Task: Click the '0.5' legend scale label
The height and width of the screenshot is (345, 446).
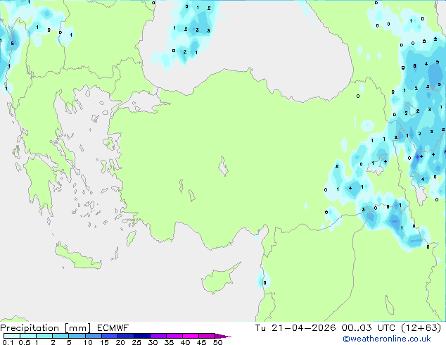Action: (x=24, y=342)
